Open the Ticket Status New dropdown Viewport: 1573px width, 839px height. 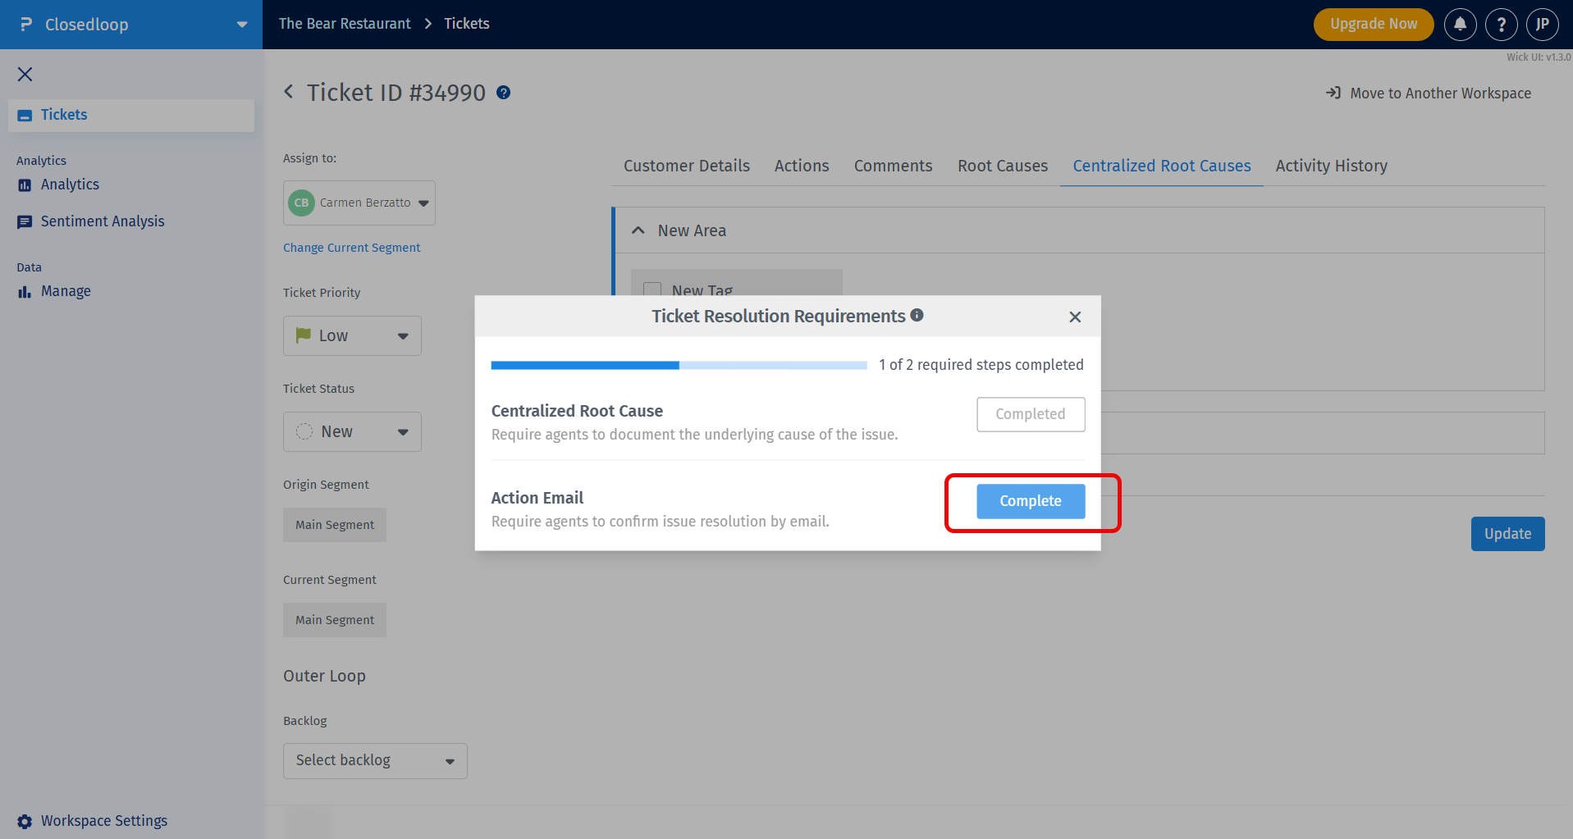[x=352, y=431]
